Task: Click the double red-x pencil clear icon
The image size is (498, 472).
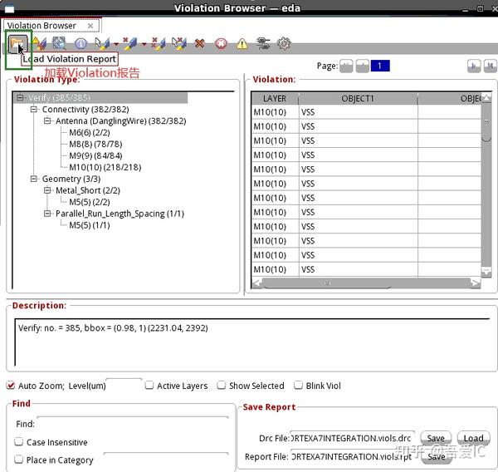Action: (x=159, y=43)
